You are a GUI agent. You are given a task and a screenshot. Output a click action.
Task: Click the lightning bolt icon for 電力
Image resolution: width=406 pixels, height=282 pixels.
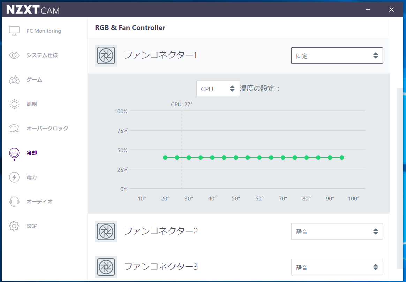(x=14, y=177)
